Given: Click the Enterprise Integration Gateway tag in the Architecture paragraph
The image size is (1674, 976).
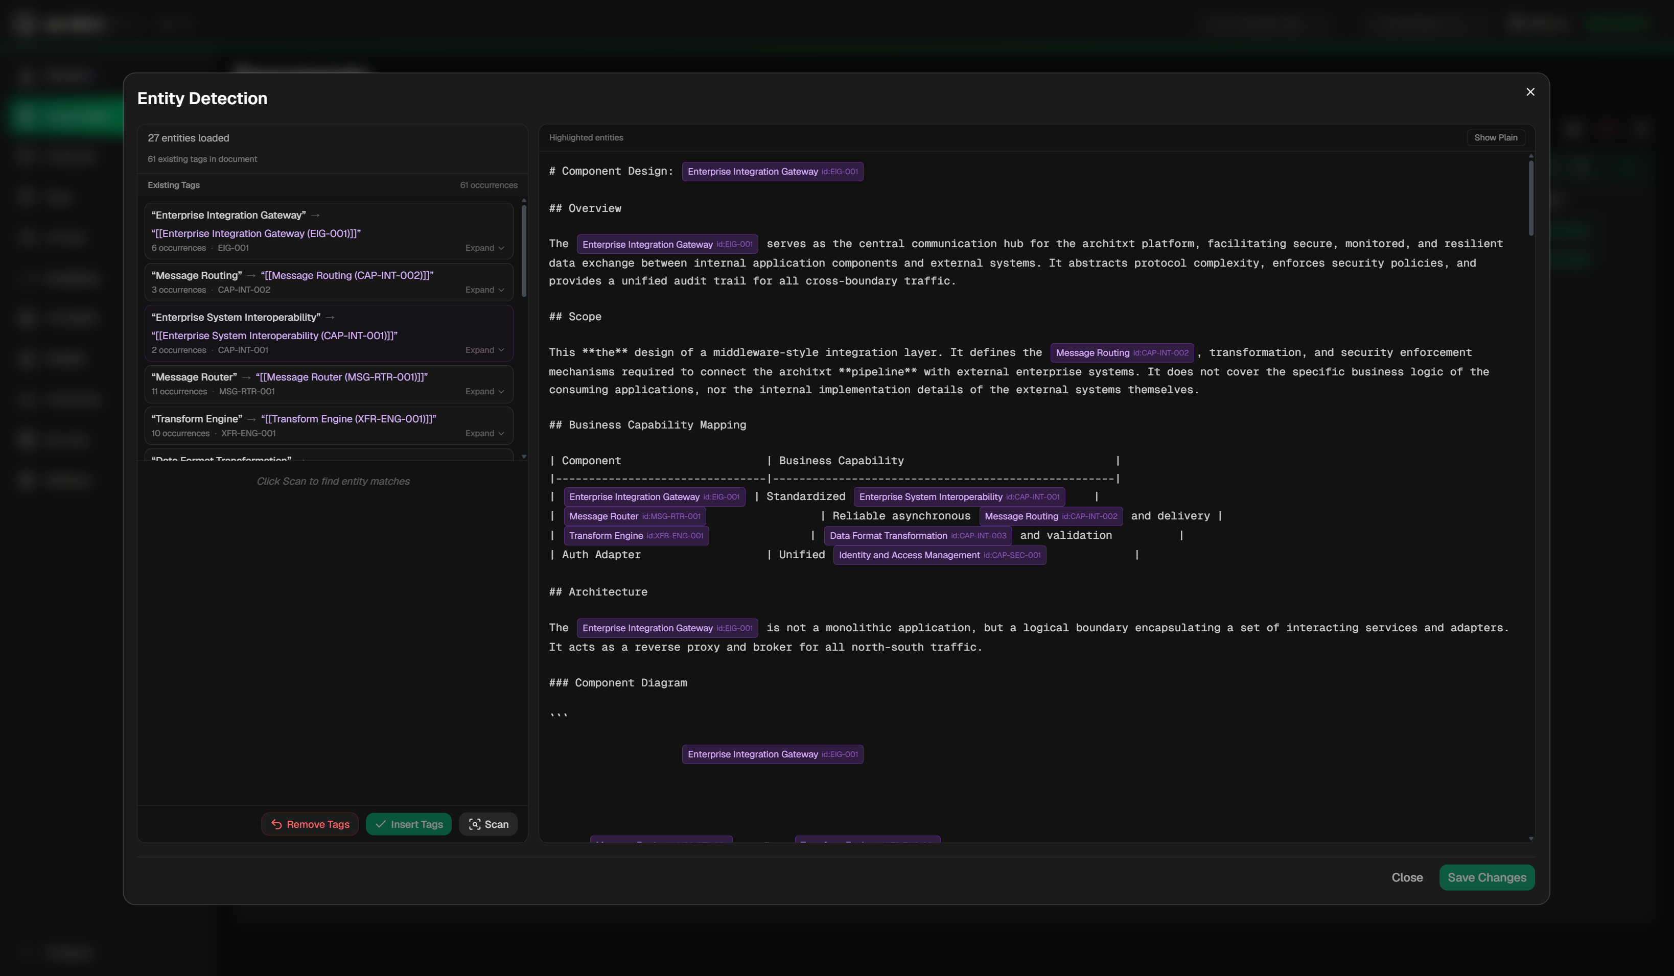Looking at the screenshot, I should coord(667,628).
